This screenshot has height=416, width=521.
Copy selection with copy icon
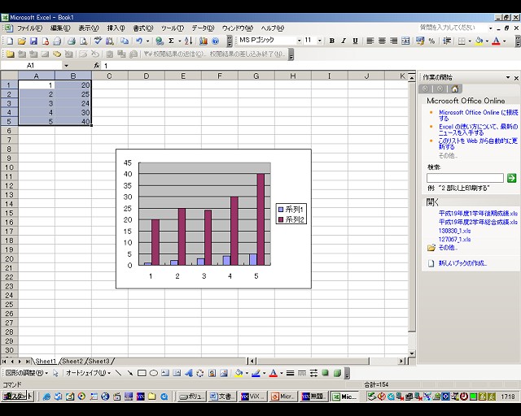coord(125,41)
